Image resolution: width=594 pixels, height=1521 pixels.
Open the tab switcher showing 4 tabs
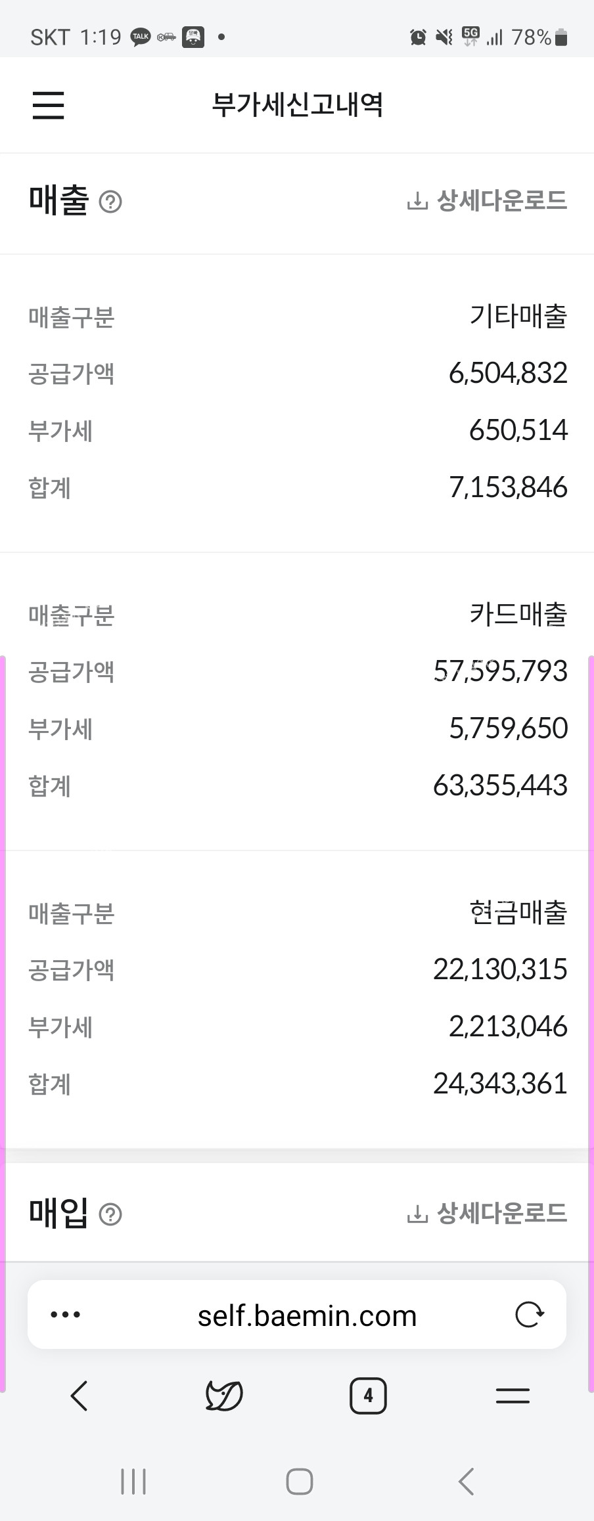(x=368, y=1396)
